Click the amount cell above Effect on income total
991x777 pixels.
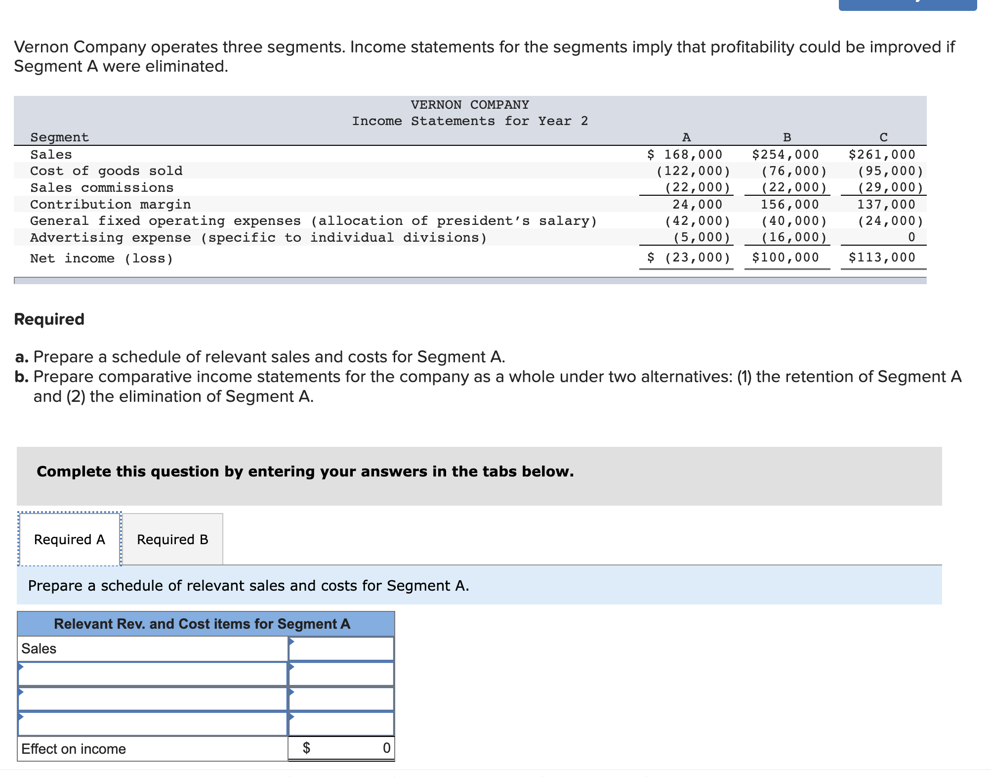(341, 724)
